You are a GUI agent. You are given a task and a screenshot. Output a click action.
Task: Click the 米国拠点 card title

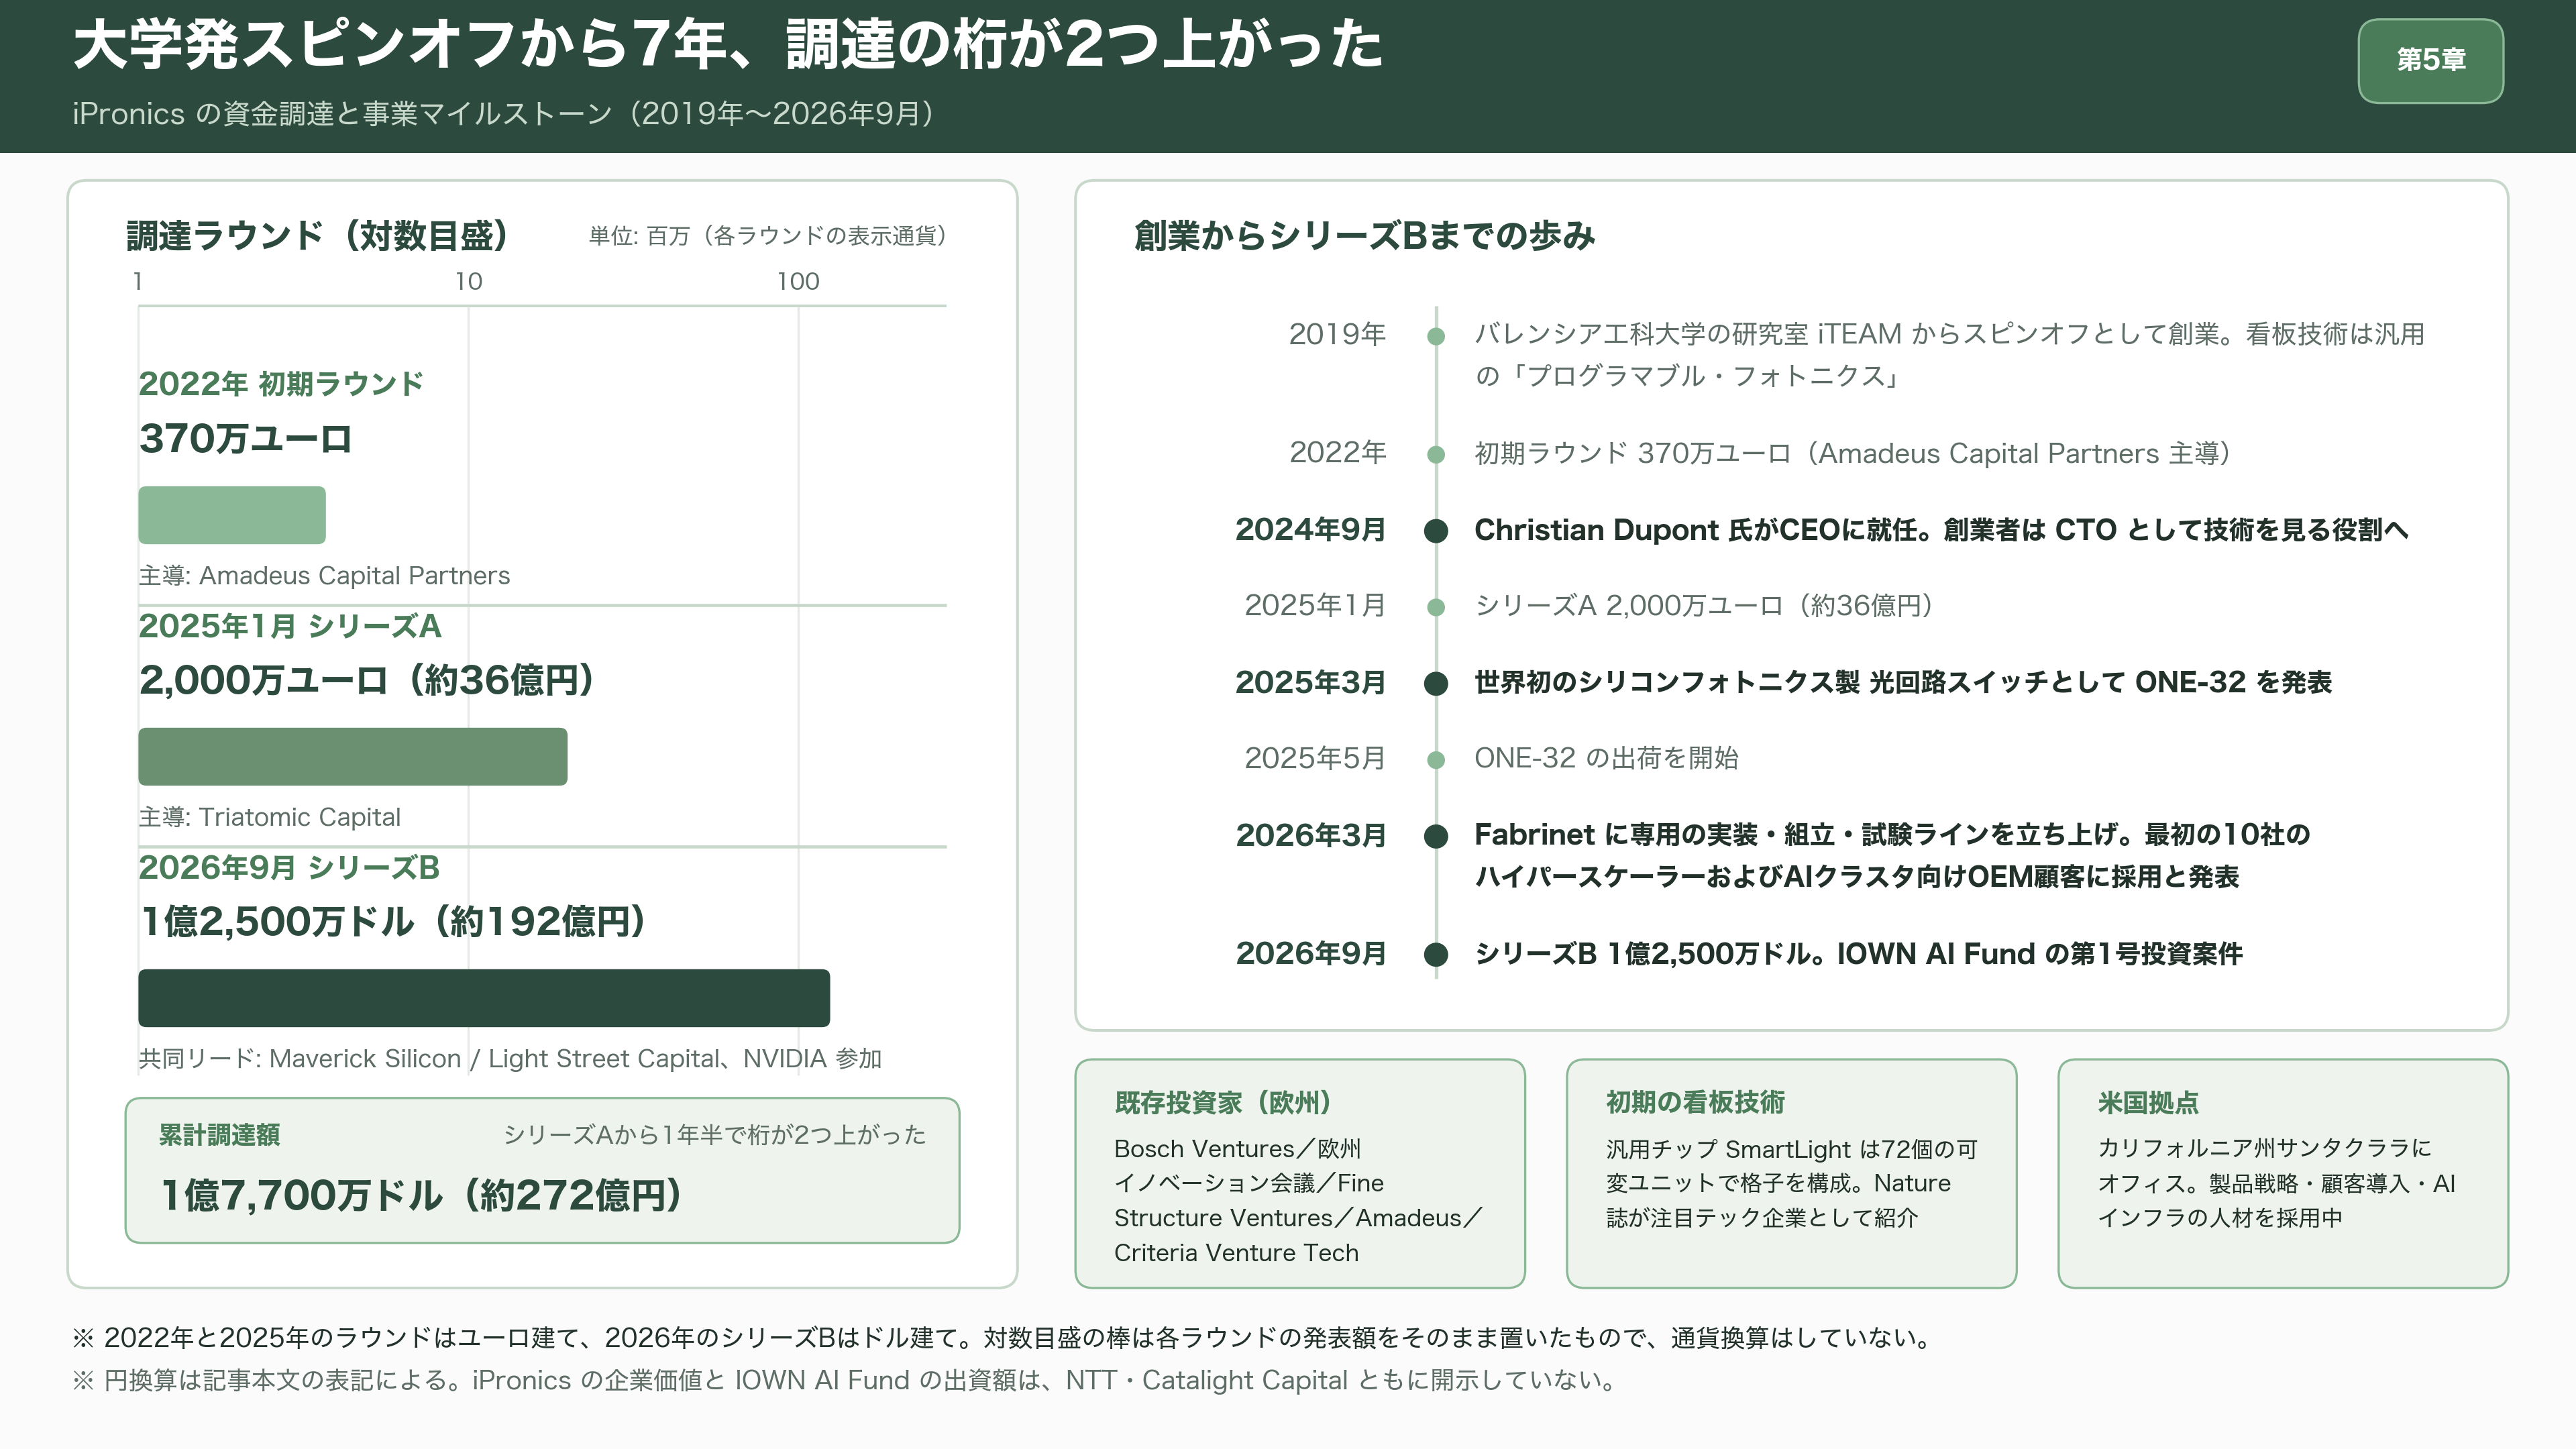tap(2148, 1103)
